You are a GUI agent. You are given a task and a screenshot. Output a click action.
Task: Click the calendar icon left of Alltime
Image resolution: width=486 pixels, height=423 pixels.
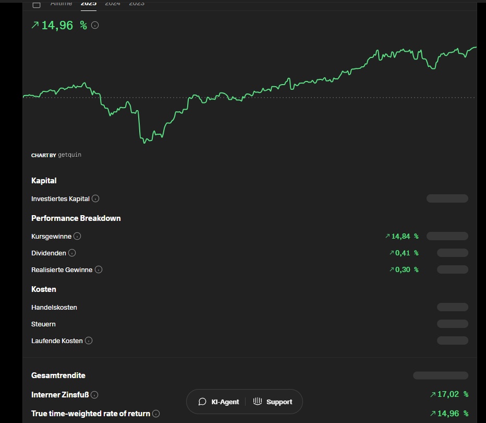click(37, 4)
